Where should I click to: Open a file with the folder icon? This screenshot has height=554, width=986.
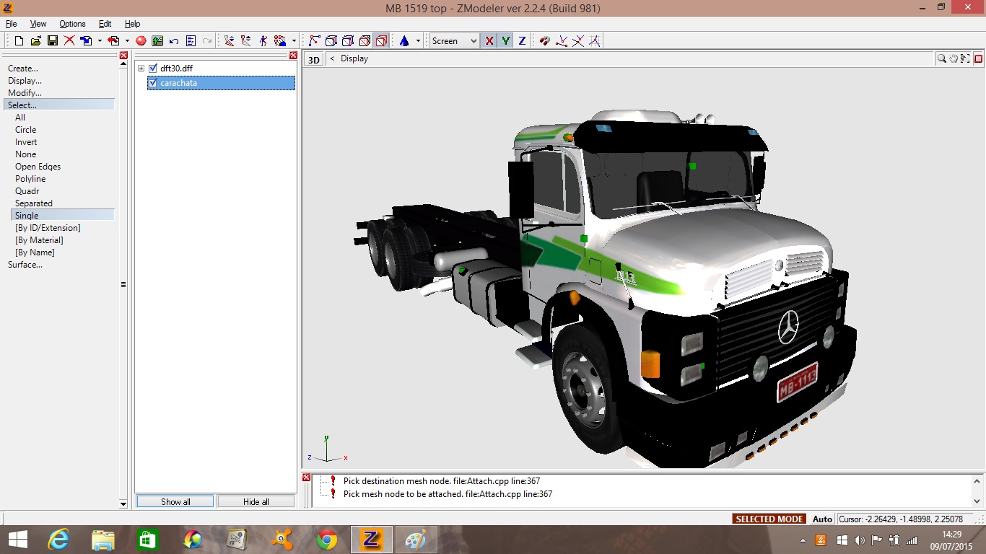tap(36, 41)
